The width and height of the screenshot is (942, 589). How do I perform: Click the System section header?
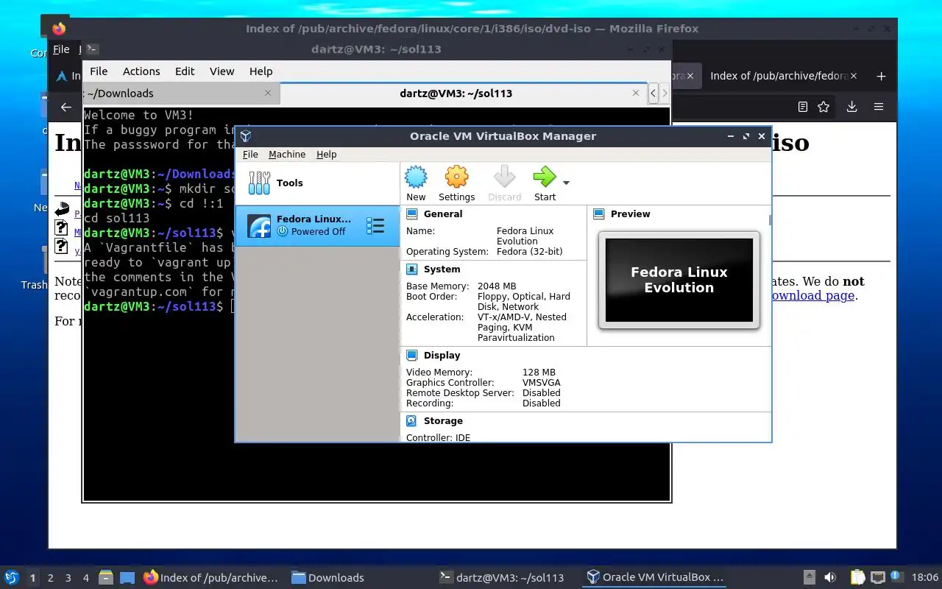pyautogui.click(x=442, y=269)
